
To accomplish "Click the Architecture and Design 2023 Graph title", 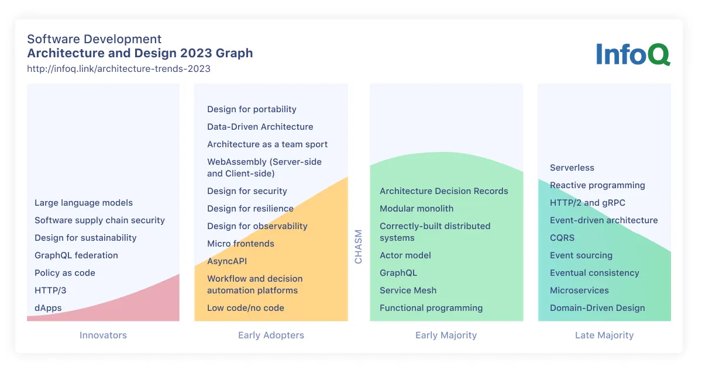I will pyautogui.click(x=140, y=53).
